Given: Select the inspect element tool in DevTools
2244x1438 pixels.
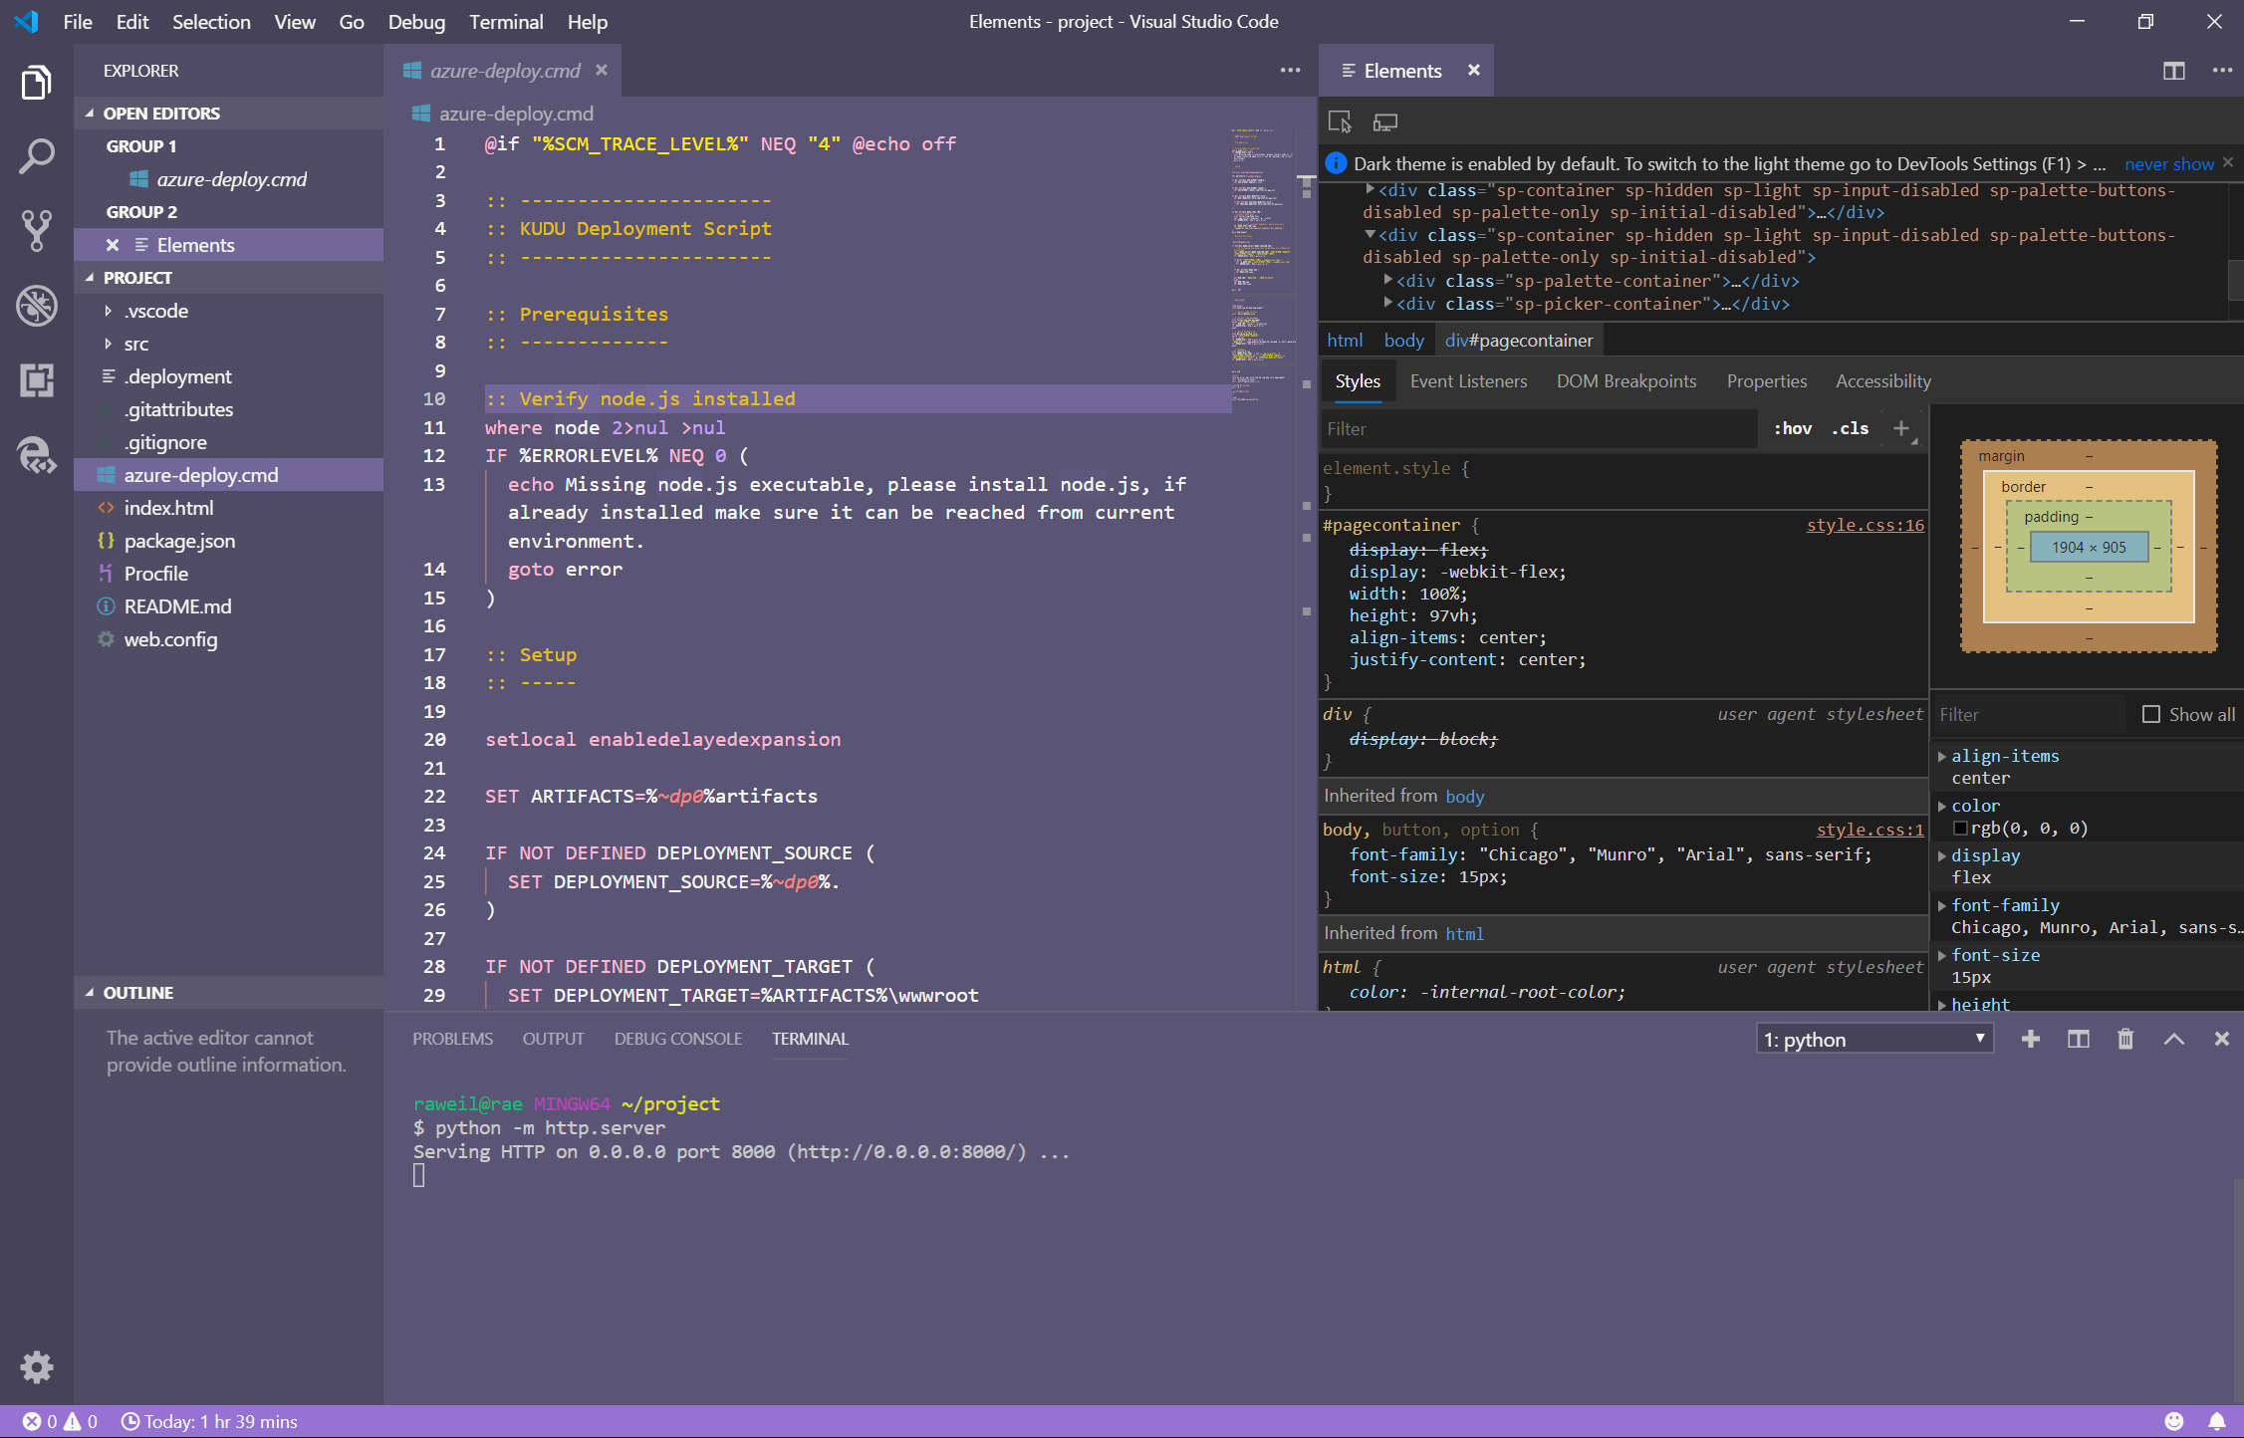Looking at the screenshot, I should coord(1341,120).
